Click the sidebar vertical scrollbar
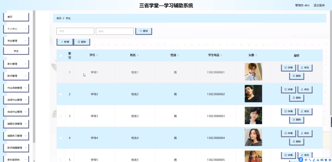The width and height of the screenshot is (332, 162). (34, 77)
